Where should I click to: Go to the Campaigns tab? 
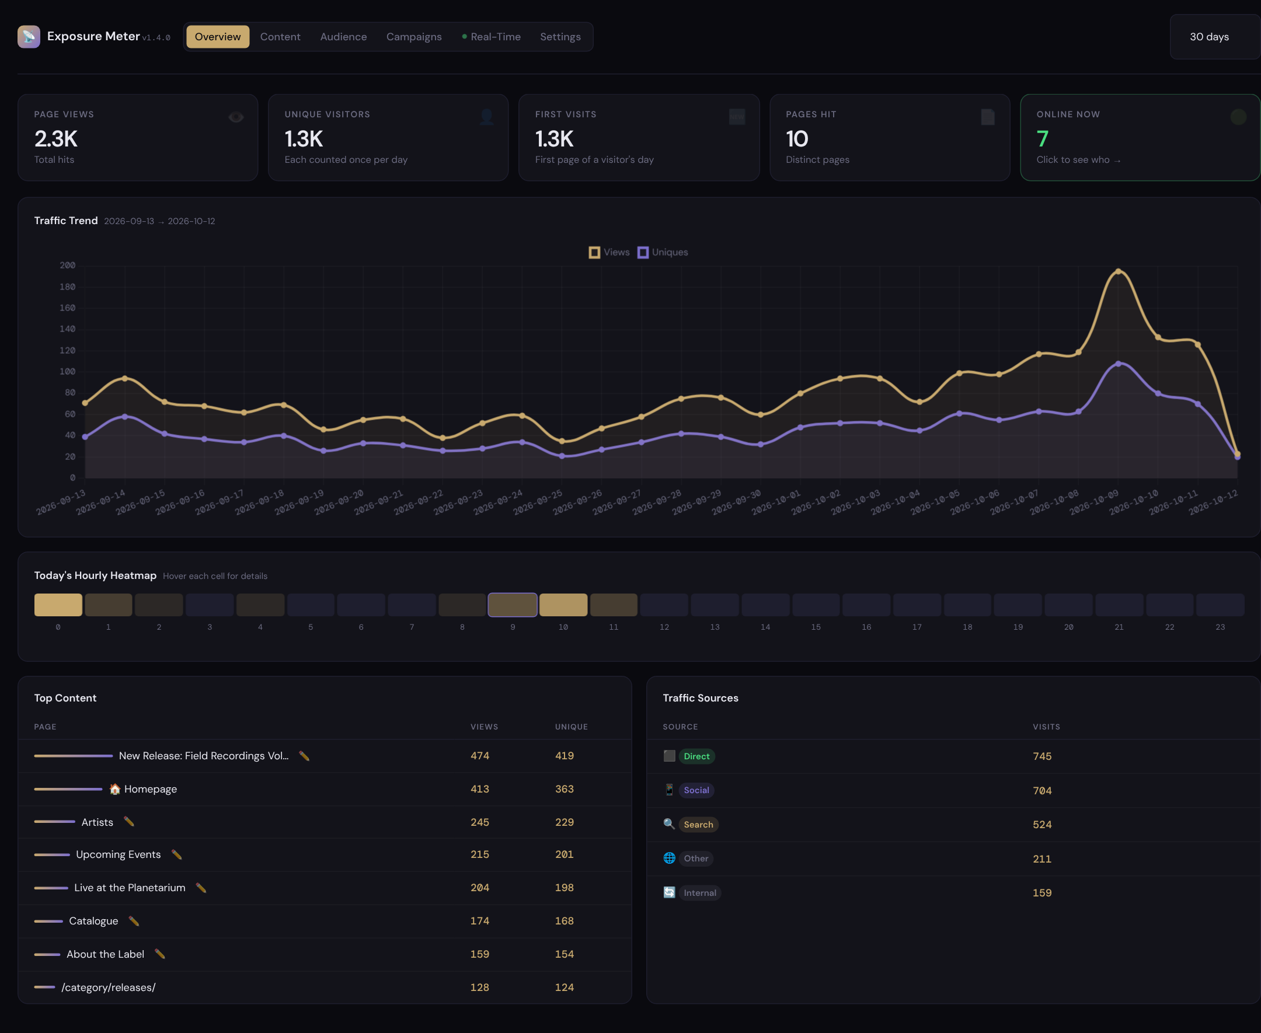[414, 36]
